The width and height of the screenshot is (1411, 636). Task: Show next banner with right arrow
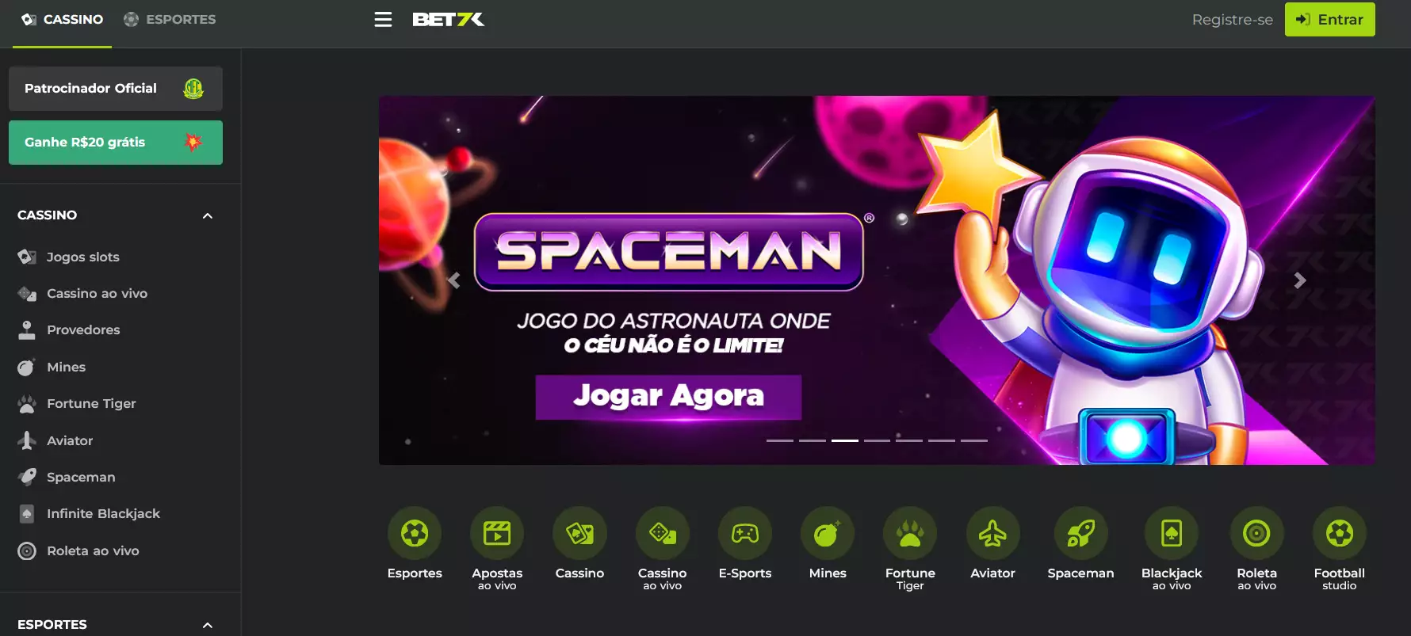click(1300, 280)
